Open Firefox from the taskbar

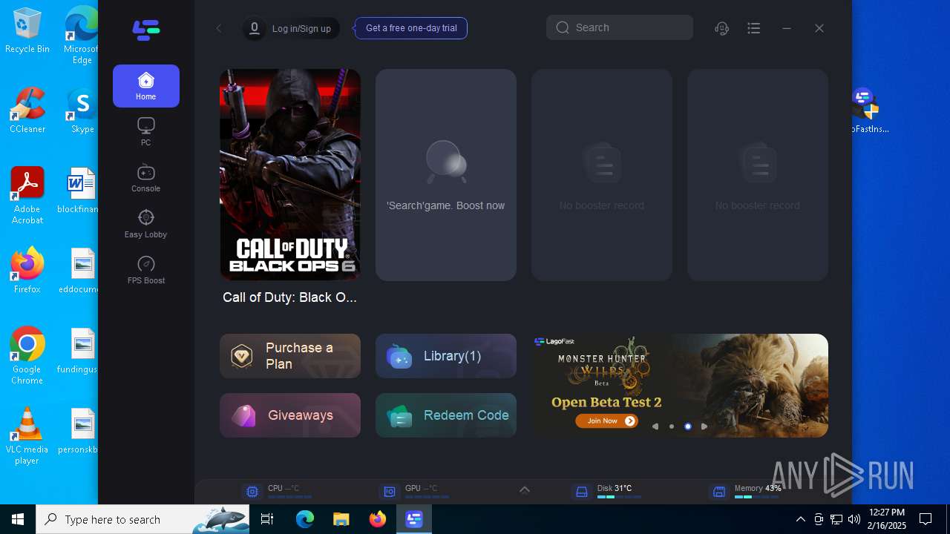tap(378, 519)
